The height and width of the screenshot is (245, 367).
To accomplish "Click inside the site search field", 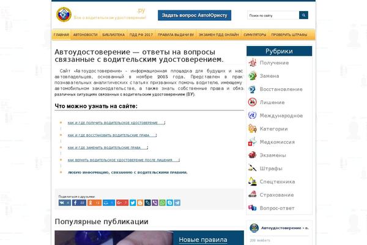I will click(x=273, y=15).
